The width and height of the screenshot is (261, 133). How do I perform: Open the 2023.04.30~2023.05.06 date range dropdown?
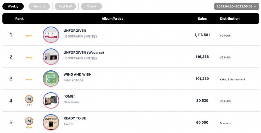tap(237, 6)
